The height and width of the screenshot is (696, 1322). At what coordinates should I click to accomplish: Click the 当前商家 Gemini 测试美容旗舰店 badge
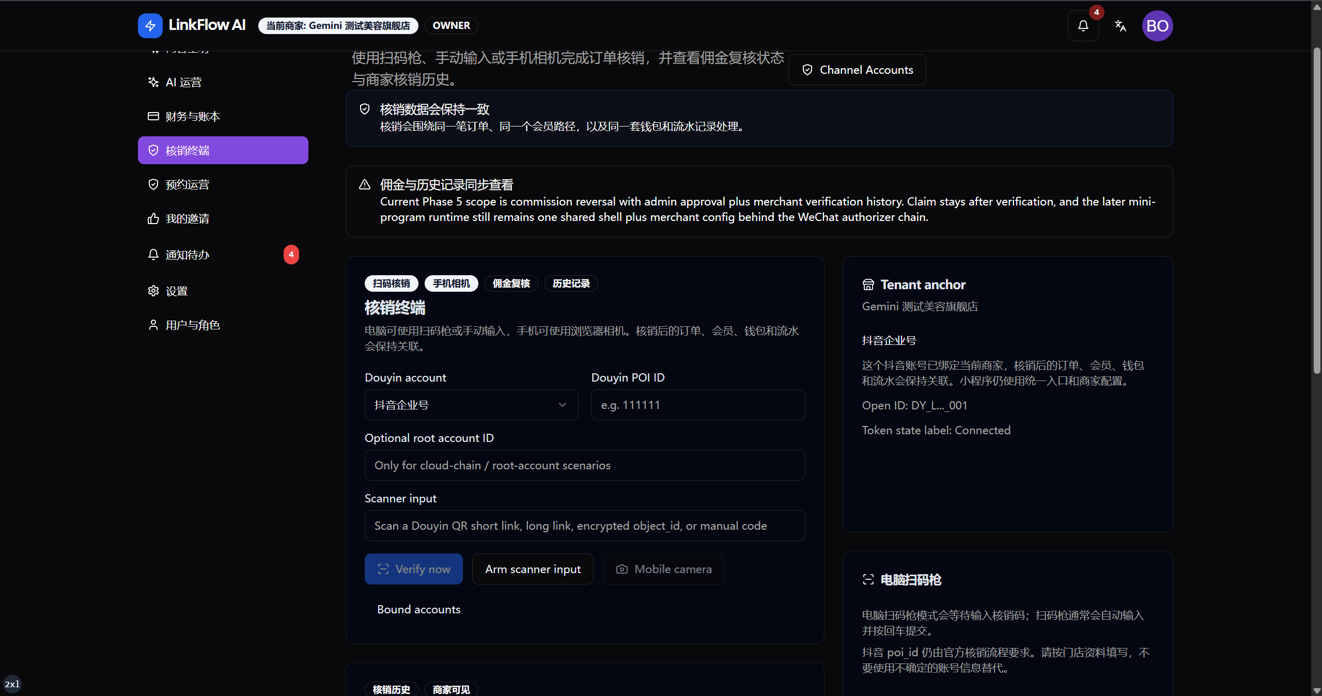(338, 25)
